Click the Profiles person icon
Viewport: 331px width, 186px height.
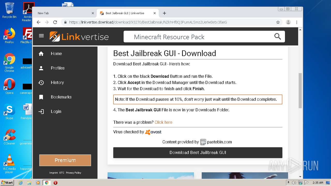point(41,68)
